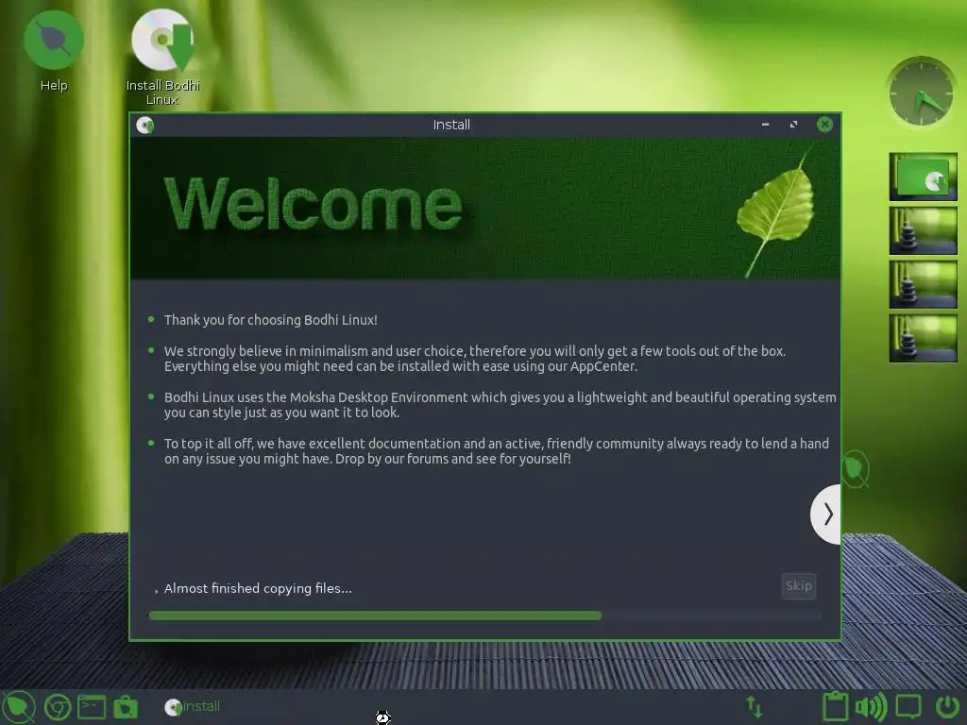The width and height of the screenshot is (967, 725).
Task: Open the network connections tray icon
Action: tap(755, 706)
